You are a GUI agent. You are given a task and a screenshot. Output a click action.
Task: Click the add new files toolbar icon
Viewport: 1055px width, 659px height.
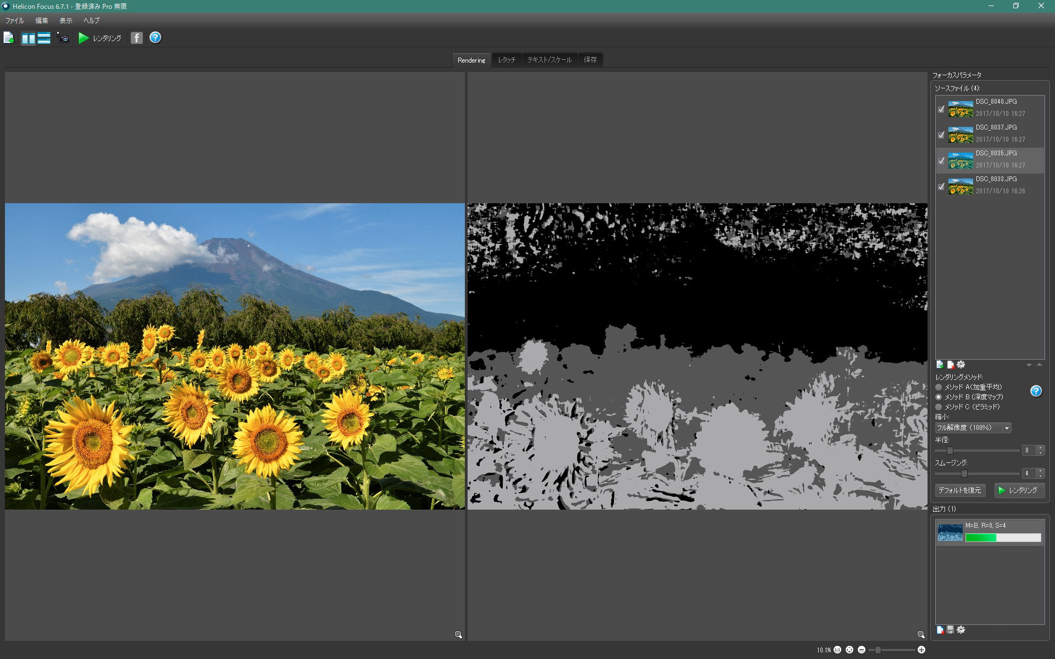pos(9,38)
